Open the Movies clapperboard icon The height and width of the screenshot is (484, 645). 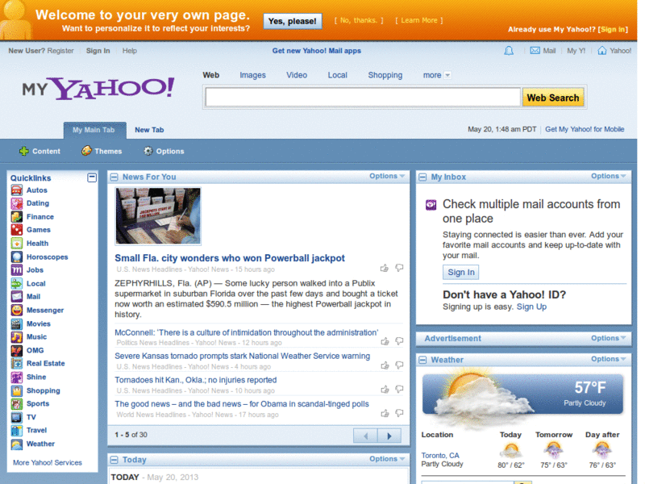coord(17,324)
